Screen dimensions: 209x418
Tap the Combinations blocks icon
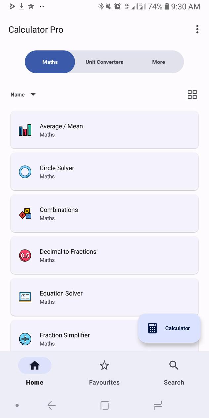coord(25,214)
